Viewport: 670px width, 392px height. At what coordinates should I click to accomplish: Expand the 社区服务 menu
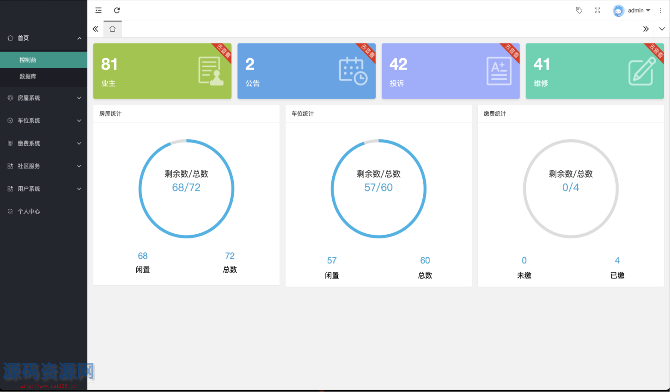click(x=43, y=166)
